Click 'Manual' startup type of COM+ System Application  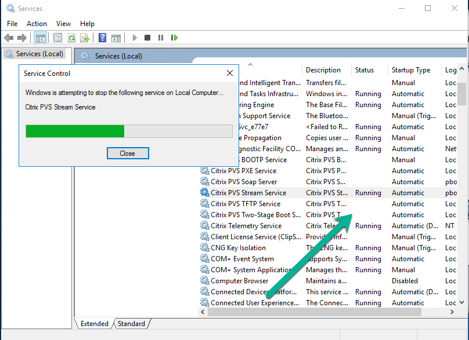(403, 269)
